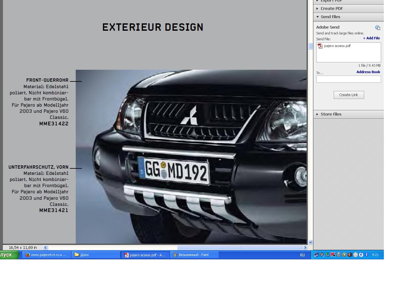Open the Доки folder taskbar window

(x=96, y=255)
